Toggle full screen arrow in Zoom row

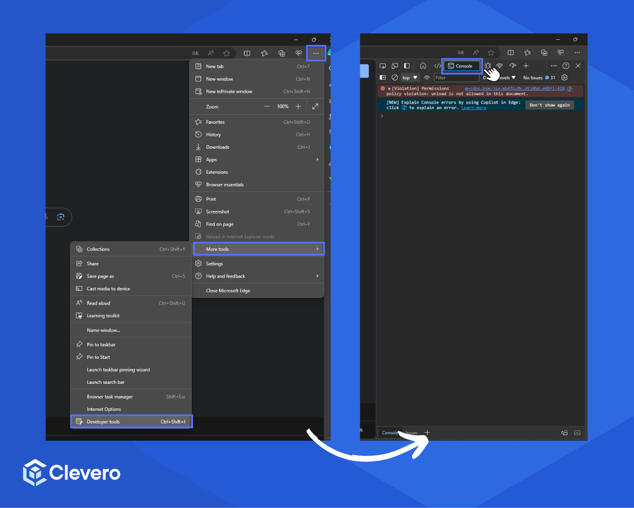point(315,107)
